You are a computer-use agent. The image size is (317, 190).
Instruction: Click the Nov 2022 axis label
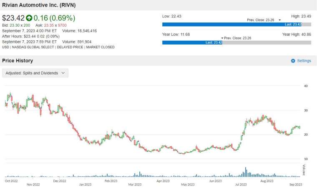point(33,185)
